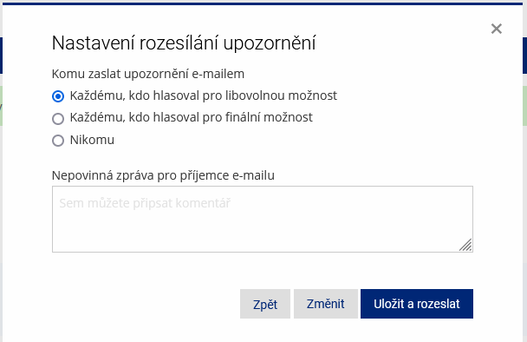Click the dark blue strip left of dialog
Screen dimensions: 527x342
tap(1, 56)
